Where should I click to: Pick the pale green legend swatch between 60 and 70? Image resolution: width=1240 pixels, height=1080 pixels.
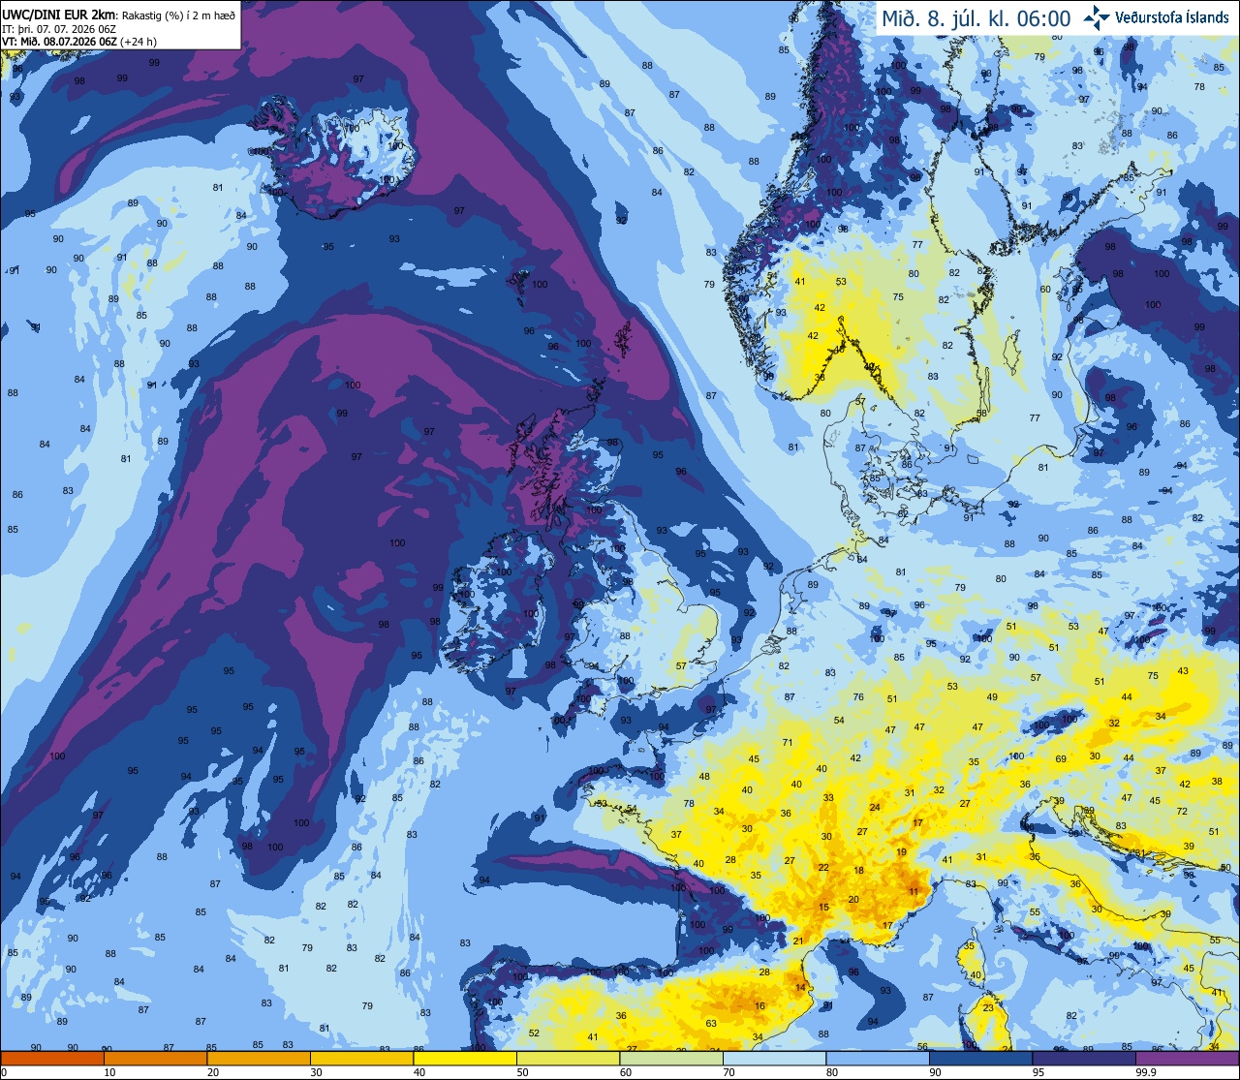pyautogui.click(x=670, y=1058)
